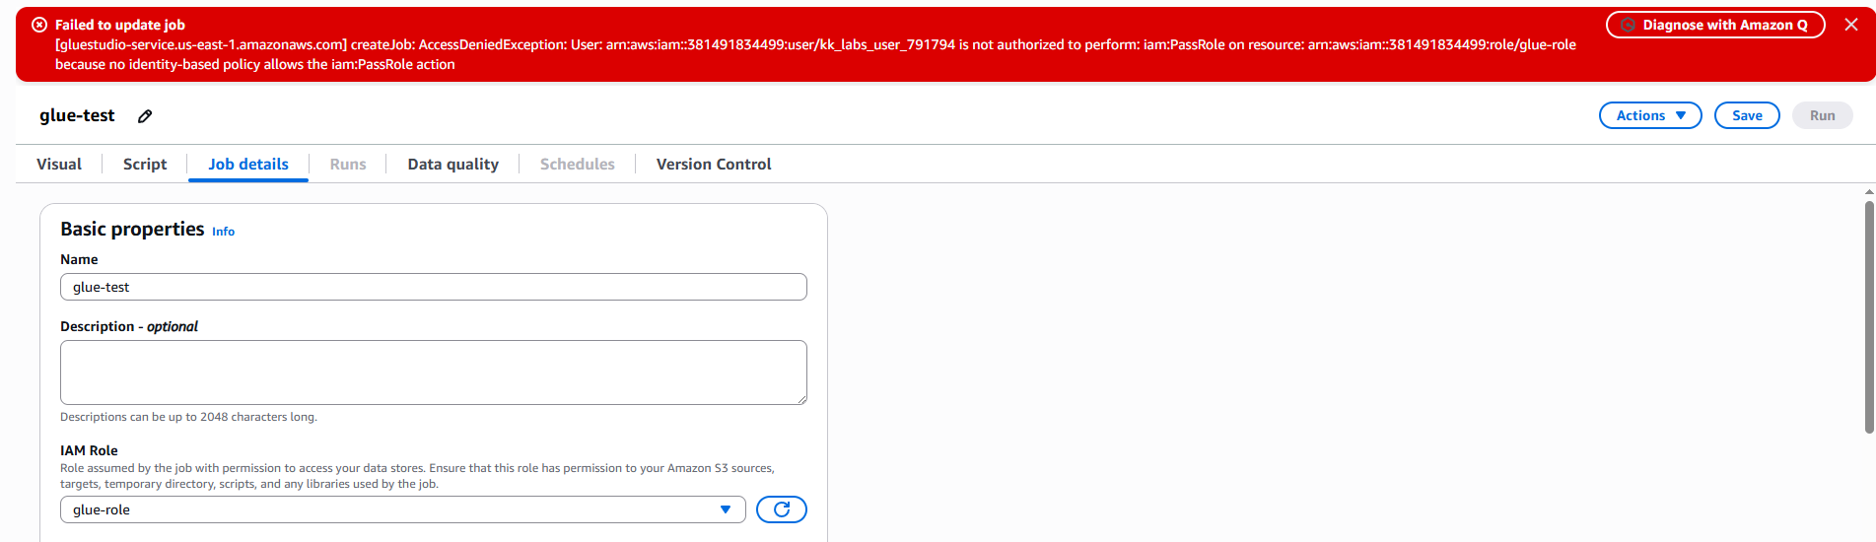This screenshot has height=542, width=1876.
Task: Click Diagnose with Amazon Q button
Action: coord(1715,25)
